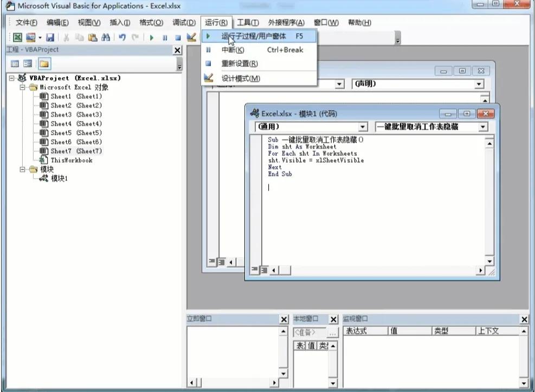Collapse the Microsoft Excel 对象 folder

pos(23,87)
